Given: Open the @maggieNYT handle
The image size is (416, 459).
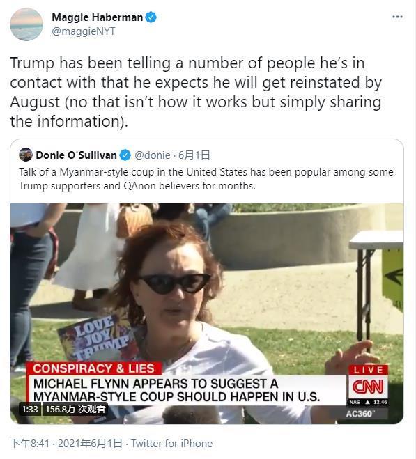Looking at the screenshot, I should 84,31.
